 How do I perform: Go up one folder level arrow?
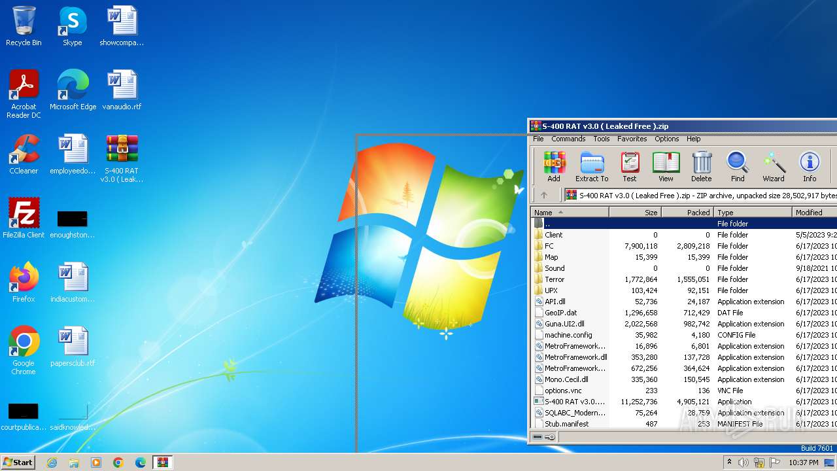point(544,195)
